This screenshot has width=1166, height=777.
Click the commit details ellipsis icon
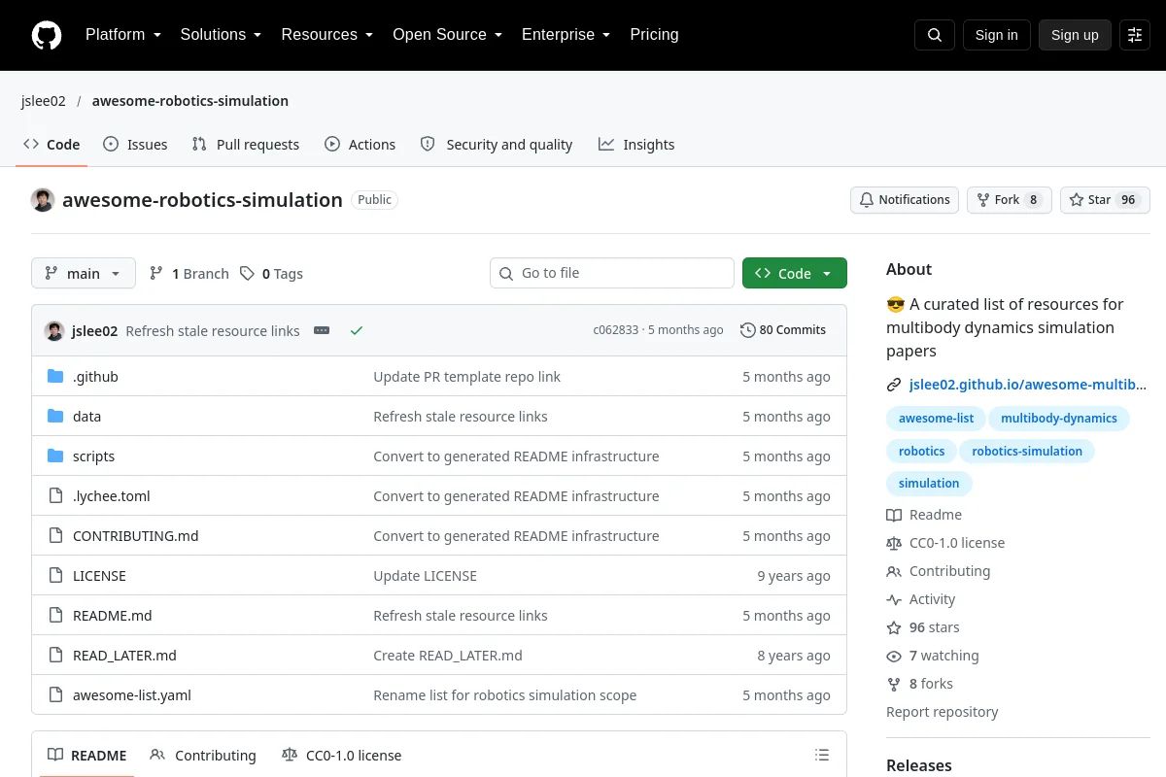click(x=322, y=330)
